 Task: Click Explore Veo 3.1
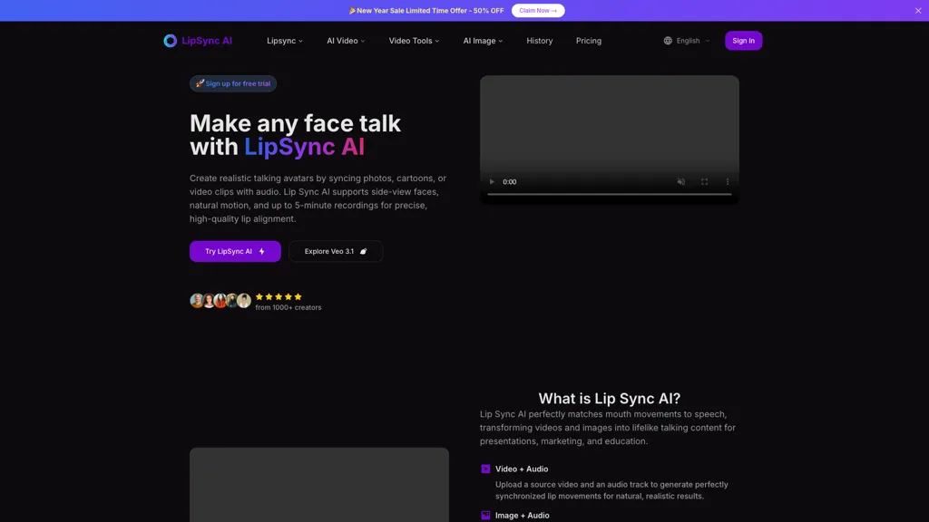335,251
